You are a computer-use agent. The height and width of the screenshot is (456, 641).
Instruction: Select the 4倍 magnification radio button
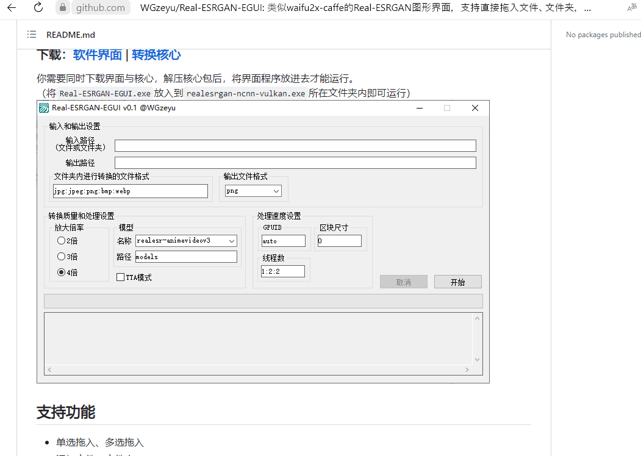62,272
